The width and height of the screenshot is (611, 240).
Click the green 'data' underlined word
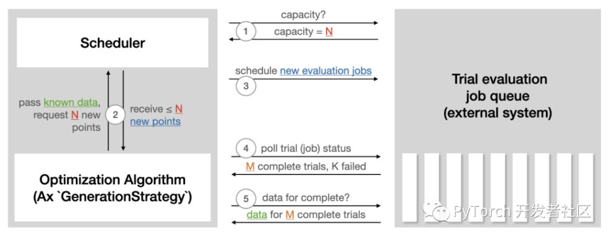click(x=257, y=215)
